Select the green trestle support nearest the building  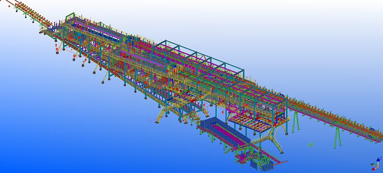point(295,122)
